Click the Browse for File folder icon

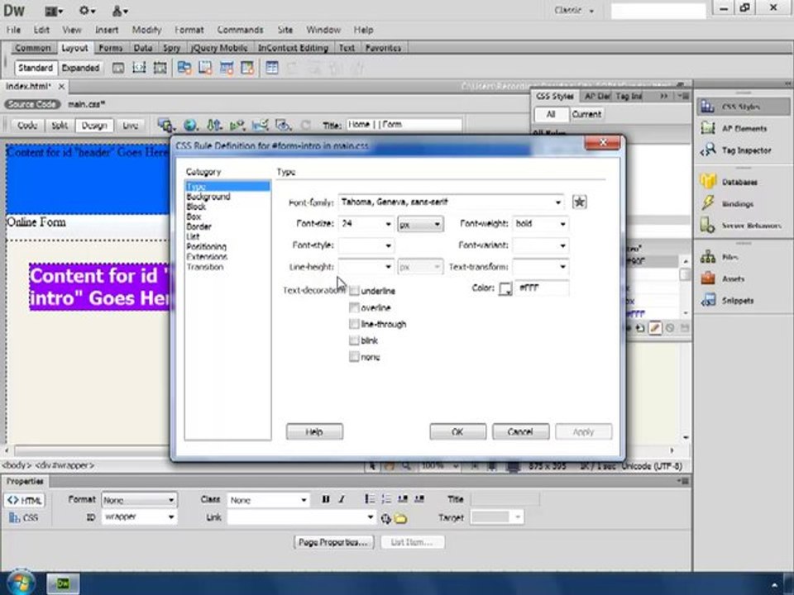click(400, 518)
